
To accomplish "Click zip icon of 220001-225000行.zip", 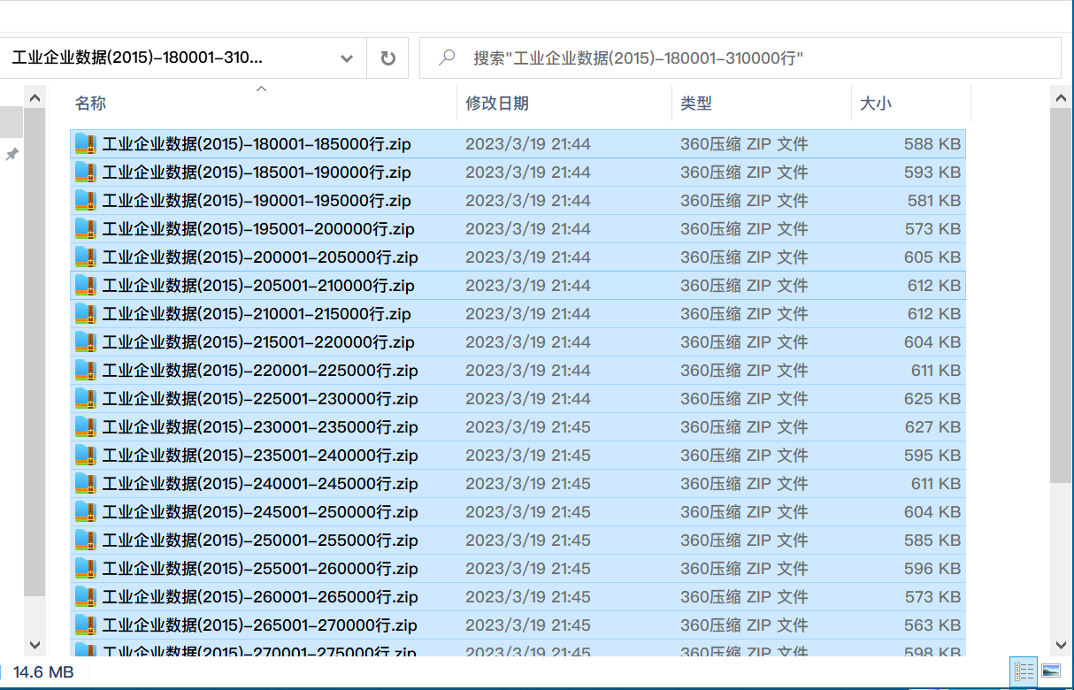I will pyautogui.click(x=84, y=371).
